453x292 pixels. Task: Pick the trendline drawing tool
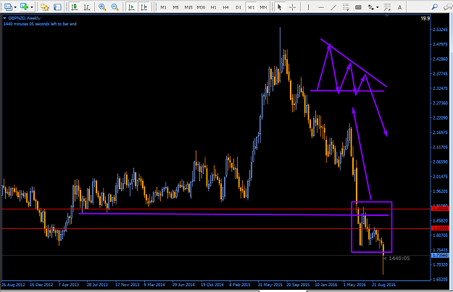tap(333, 7)
